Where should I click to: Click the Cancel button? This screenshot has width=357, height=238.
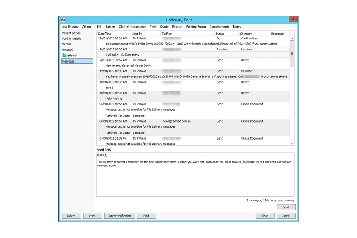coord(286,216)
